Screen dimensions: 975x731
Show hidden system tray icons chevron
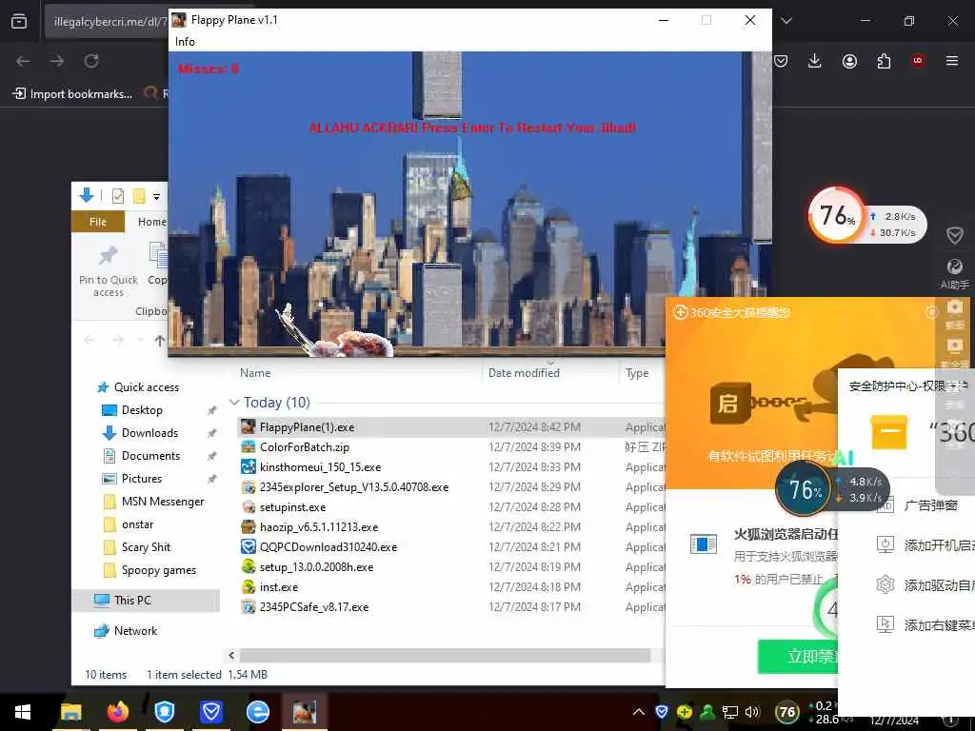click(639, 712)
